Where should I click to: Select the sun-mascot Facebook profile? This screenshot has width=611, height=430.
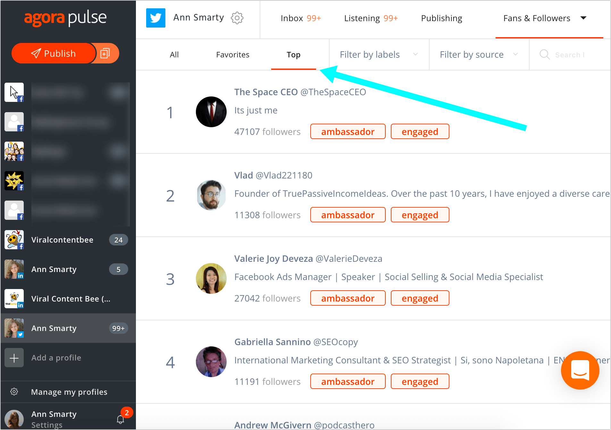[14, 181]
